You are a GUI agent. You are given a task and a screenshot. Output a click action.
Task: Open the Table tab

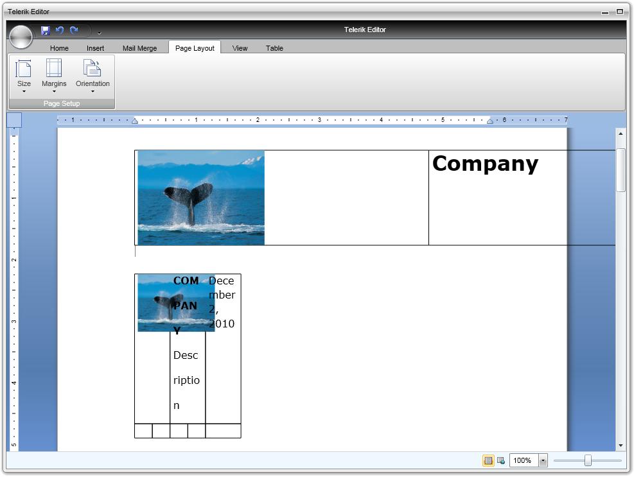274,48
